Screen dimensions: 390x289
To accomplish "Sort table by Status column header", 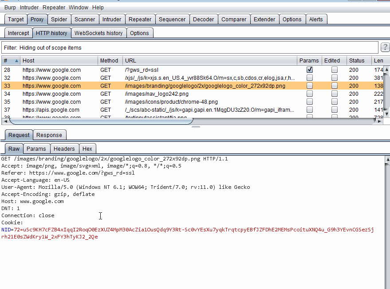I will 356,61.
